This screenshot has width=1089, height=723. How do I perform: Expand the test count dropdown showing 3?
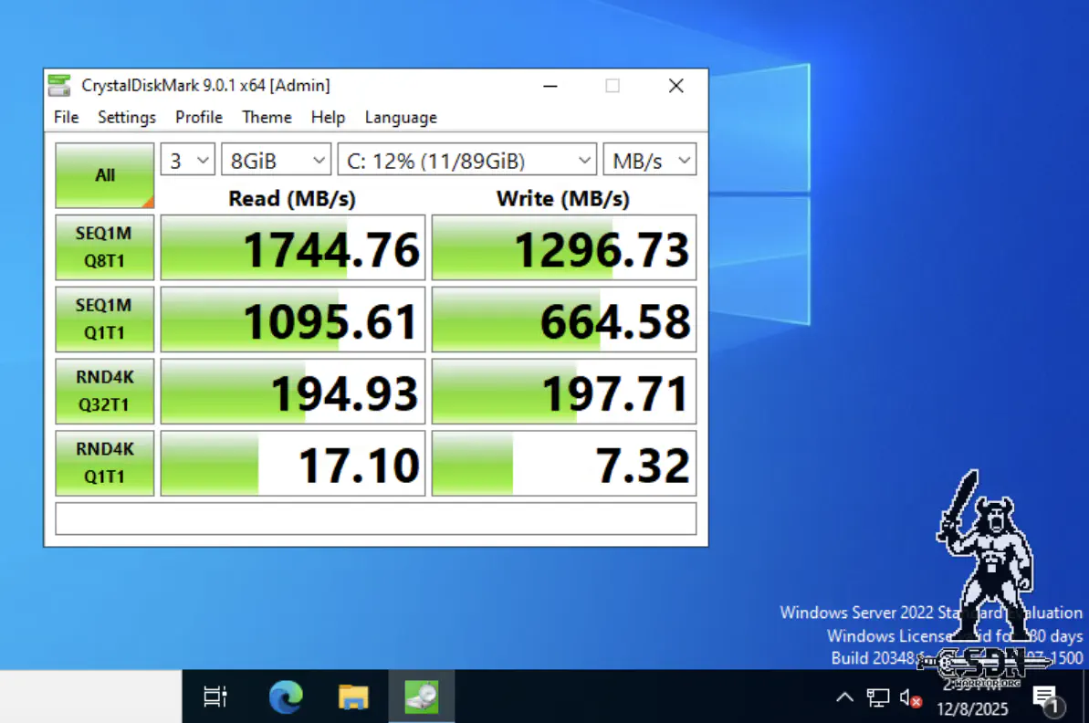pos(188,161)
